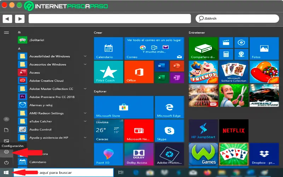Open the Asphalt Streetstorm tile
This screenshot has height=177, width=283.
pyautogui.click(x=264, y=95)
